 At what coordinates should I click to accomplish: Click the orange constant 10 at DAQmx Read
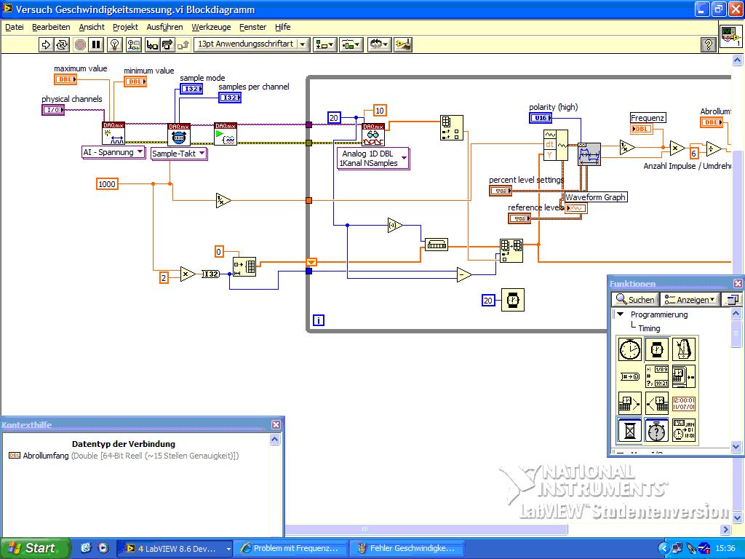(380, 111)
